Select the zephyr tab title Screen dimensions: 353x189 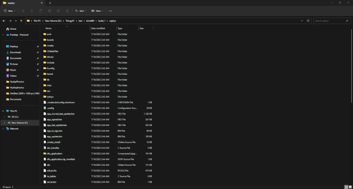(x=11, y=3)
